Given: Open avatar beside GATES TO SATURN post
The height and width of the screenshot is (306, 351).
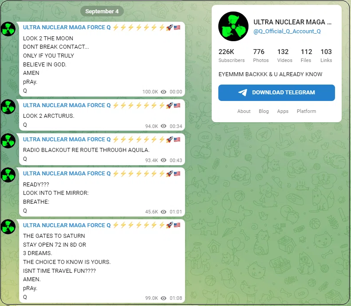Looking at the screenshot, I should 8,227.
